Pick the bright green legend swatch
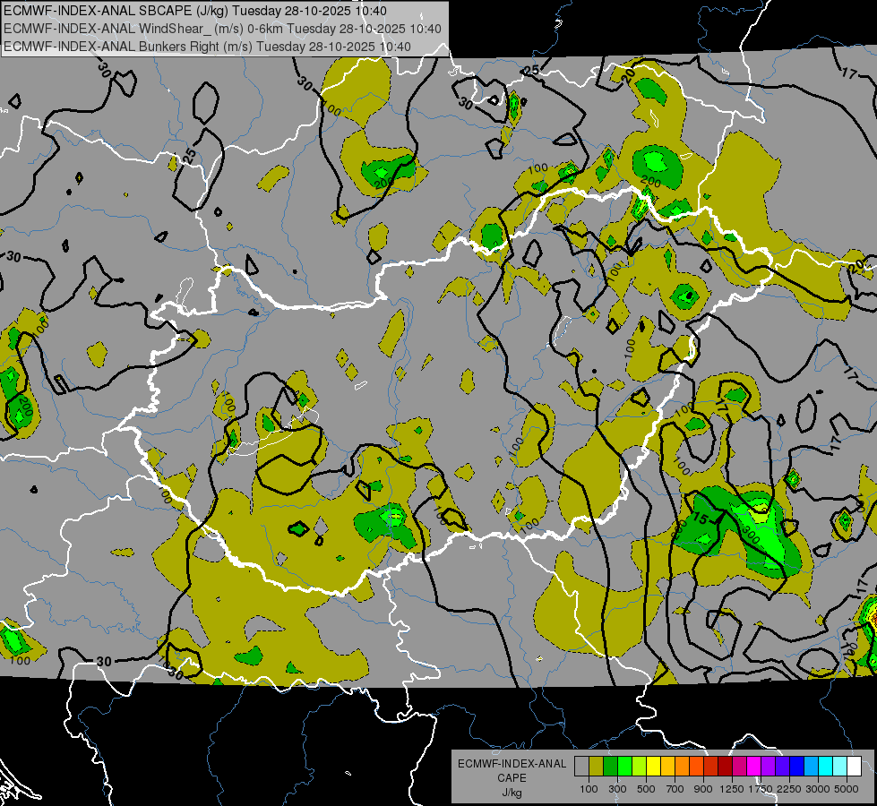Viewport: 877px width, 806px height. click(x=624, y=766)
